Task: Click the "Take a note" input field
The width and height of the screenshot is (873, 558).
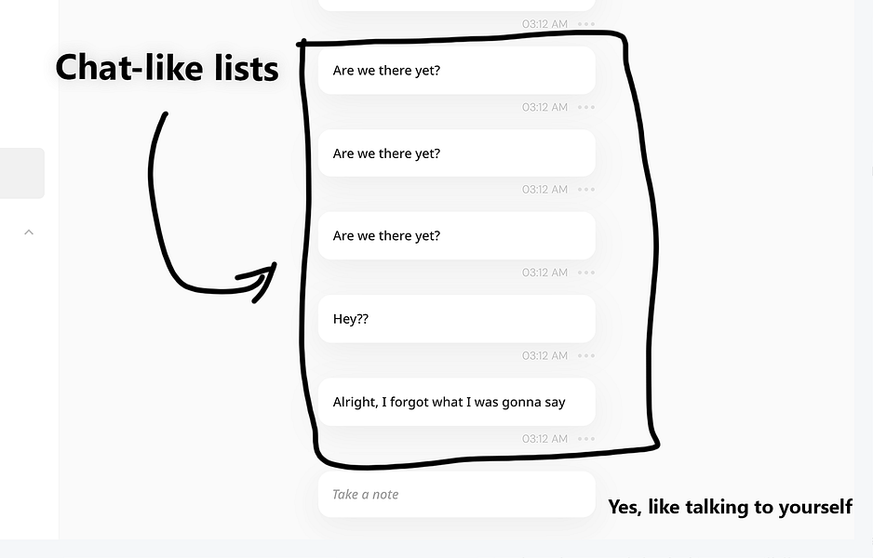Action: [x=456, y=494]
